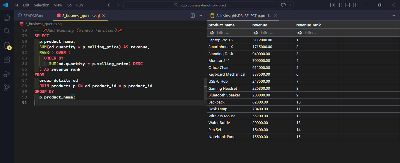Open more actions for the SQL editor group
400x163 pixels.
coord(201,16)
